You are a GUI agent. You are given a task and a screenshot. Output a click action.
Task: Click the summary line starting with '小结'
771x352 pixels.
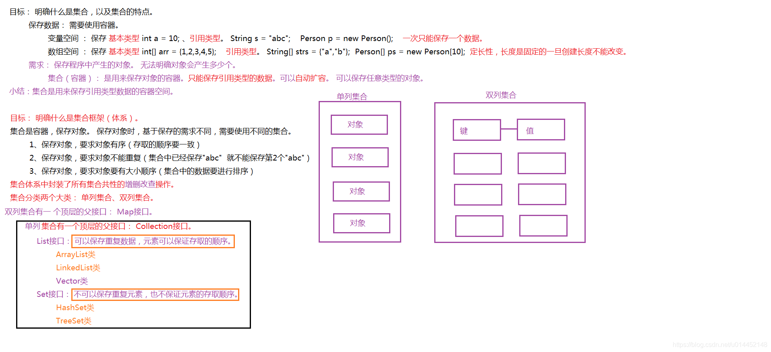coord(92,92)
